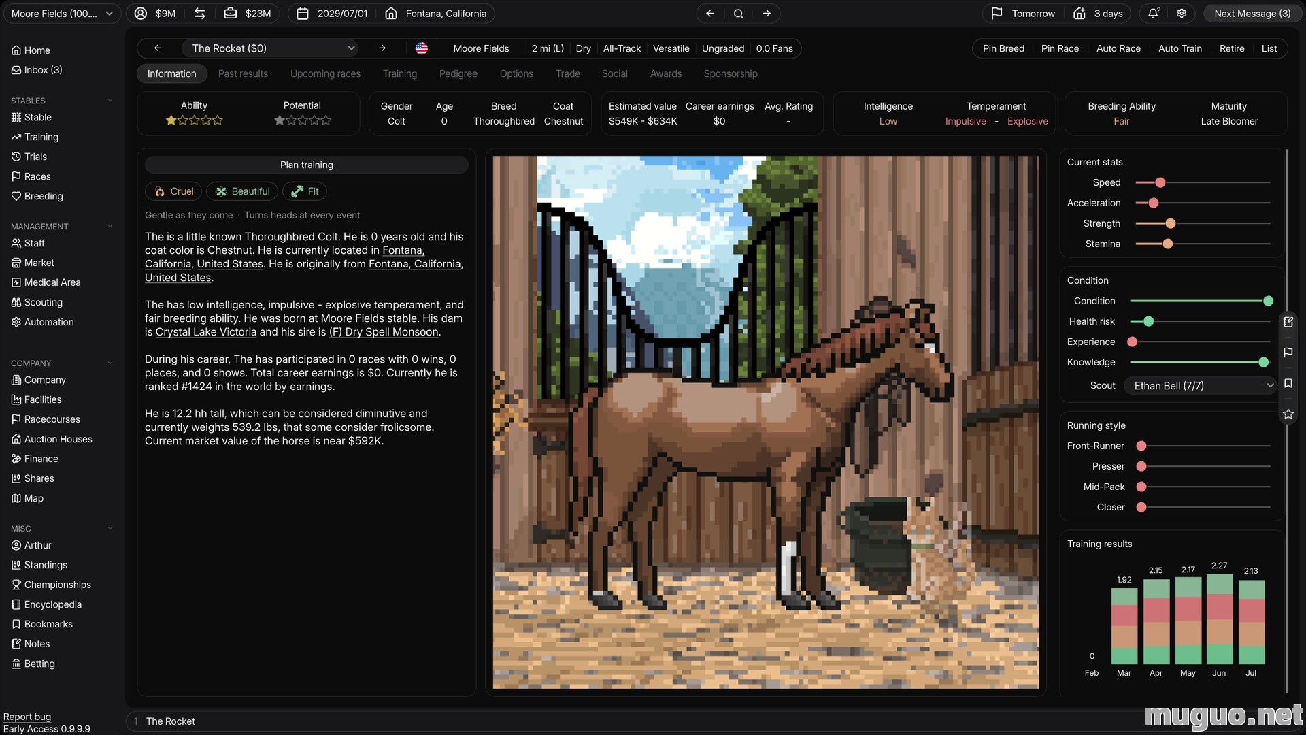Click the flag icon on right edge panel
Viewport: 1306px width, 735px height.
(x=1288, y=353)
